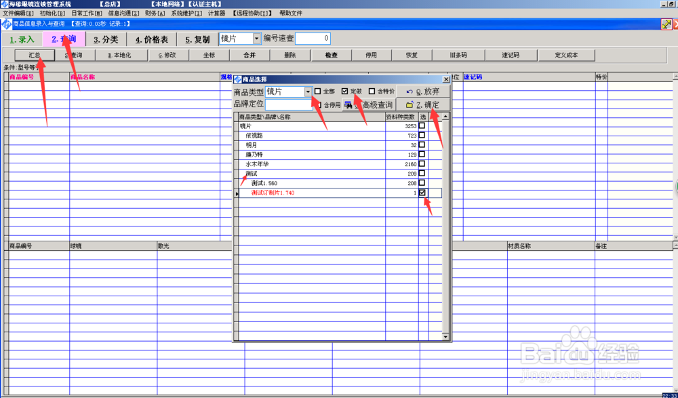Close the 商品选择 dialog
The height and width of the screenshot is (398, 678).
[446, 79]
